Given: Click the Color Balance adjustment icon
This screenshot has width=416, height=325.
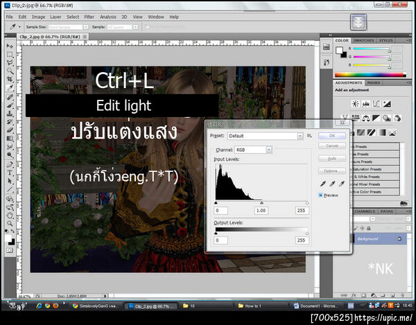Looking at the screenshot, I should 366,118.
